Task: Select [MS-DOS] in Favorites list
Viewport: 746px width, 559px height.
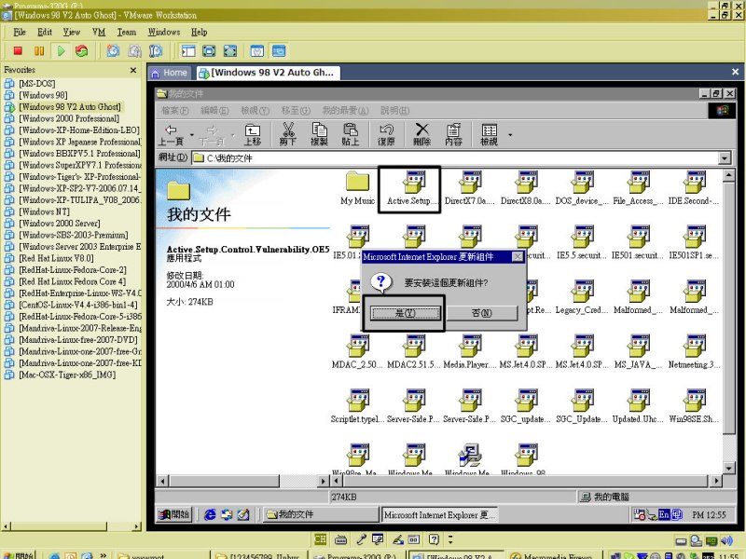Action: [37, 84]
